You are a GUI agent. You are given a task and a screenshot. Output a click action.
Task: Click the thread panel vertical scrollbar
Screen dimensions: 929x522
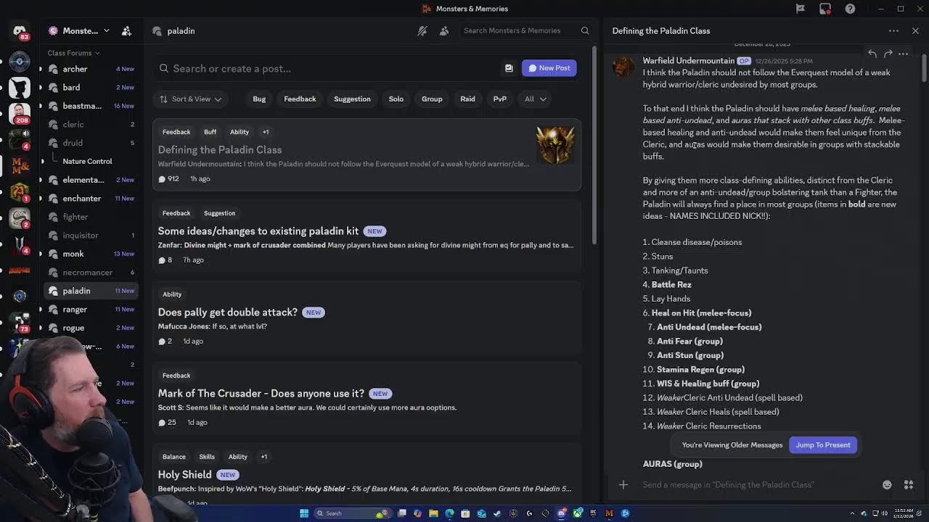[x=924, y=69]
